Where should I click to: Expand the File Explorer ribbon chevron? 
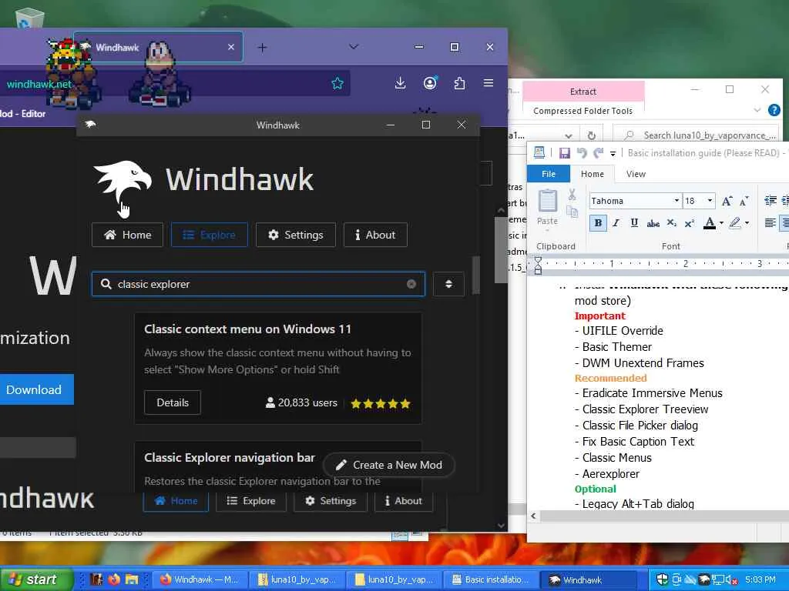tap(757, 110)
